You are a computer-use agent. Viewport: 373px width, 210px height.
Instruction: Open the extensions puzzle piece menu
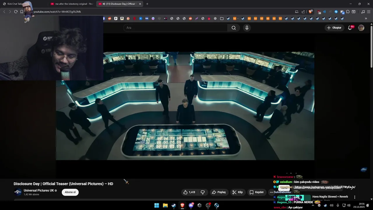348,12
